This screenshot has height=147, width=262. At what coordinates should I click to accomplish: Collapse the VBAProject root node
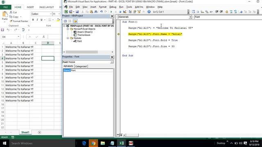click(64, 26)
